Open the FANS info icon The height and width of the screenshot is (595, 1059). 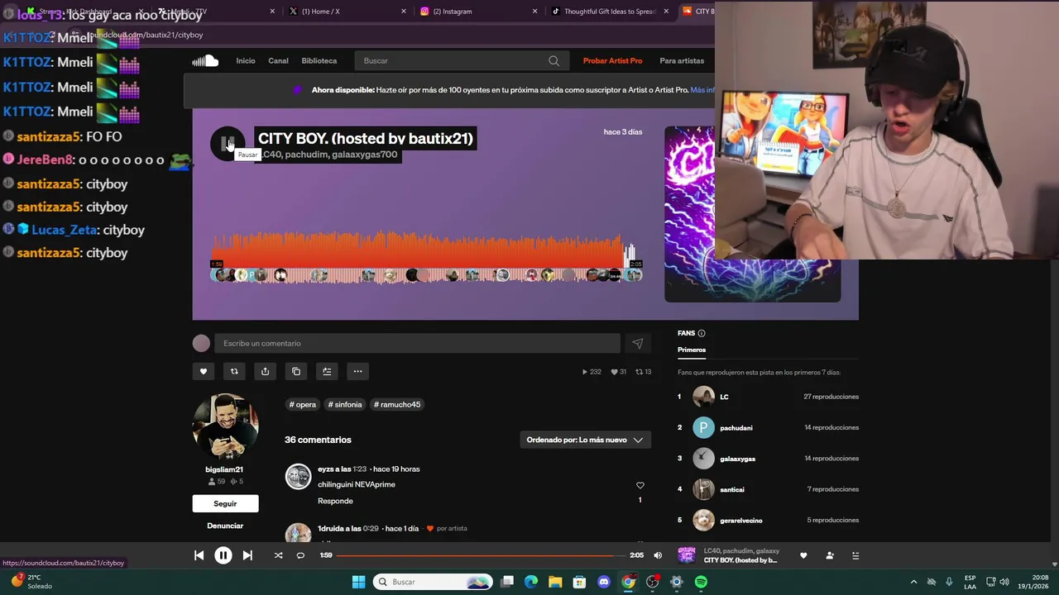702,333
